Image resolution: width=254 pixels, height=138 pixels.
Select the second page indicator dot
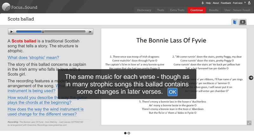(x=129, y=133)
